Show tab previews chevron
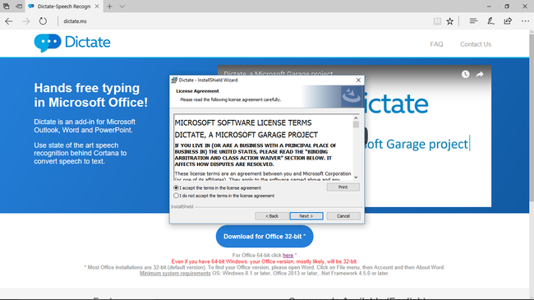The image size is (534, 300). pos(122,7)
